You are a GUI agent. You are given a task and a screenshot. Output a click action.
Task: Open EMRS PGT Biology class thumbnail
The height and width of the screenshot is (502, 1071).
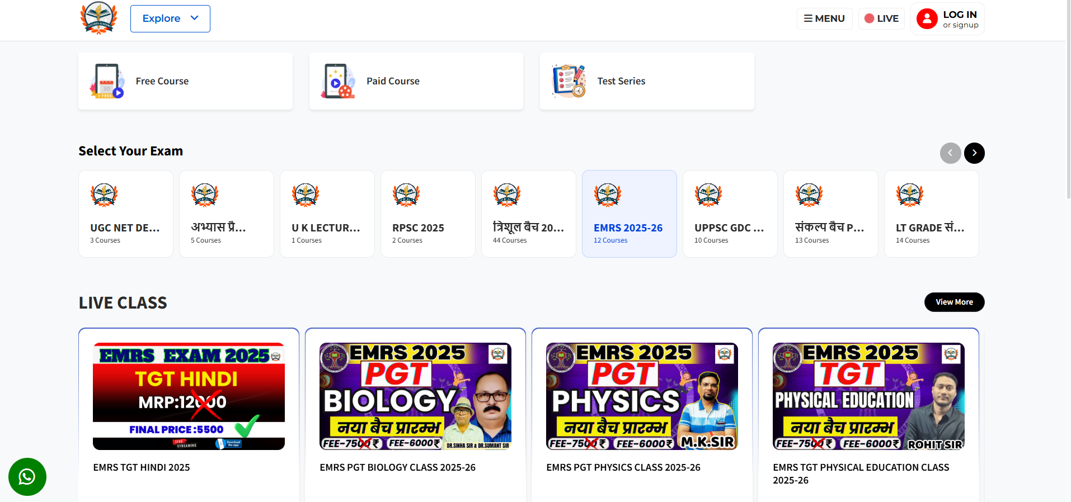tap(415, 396)
